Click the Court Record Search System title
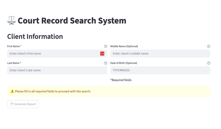This screenshot has width=221, height=129. pyautogui.click(x=72, y=21)
